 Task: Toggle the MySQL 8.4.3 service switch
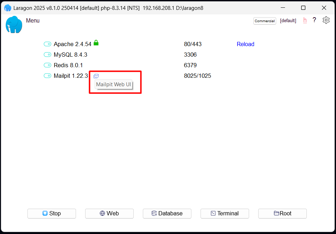47,55
